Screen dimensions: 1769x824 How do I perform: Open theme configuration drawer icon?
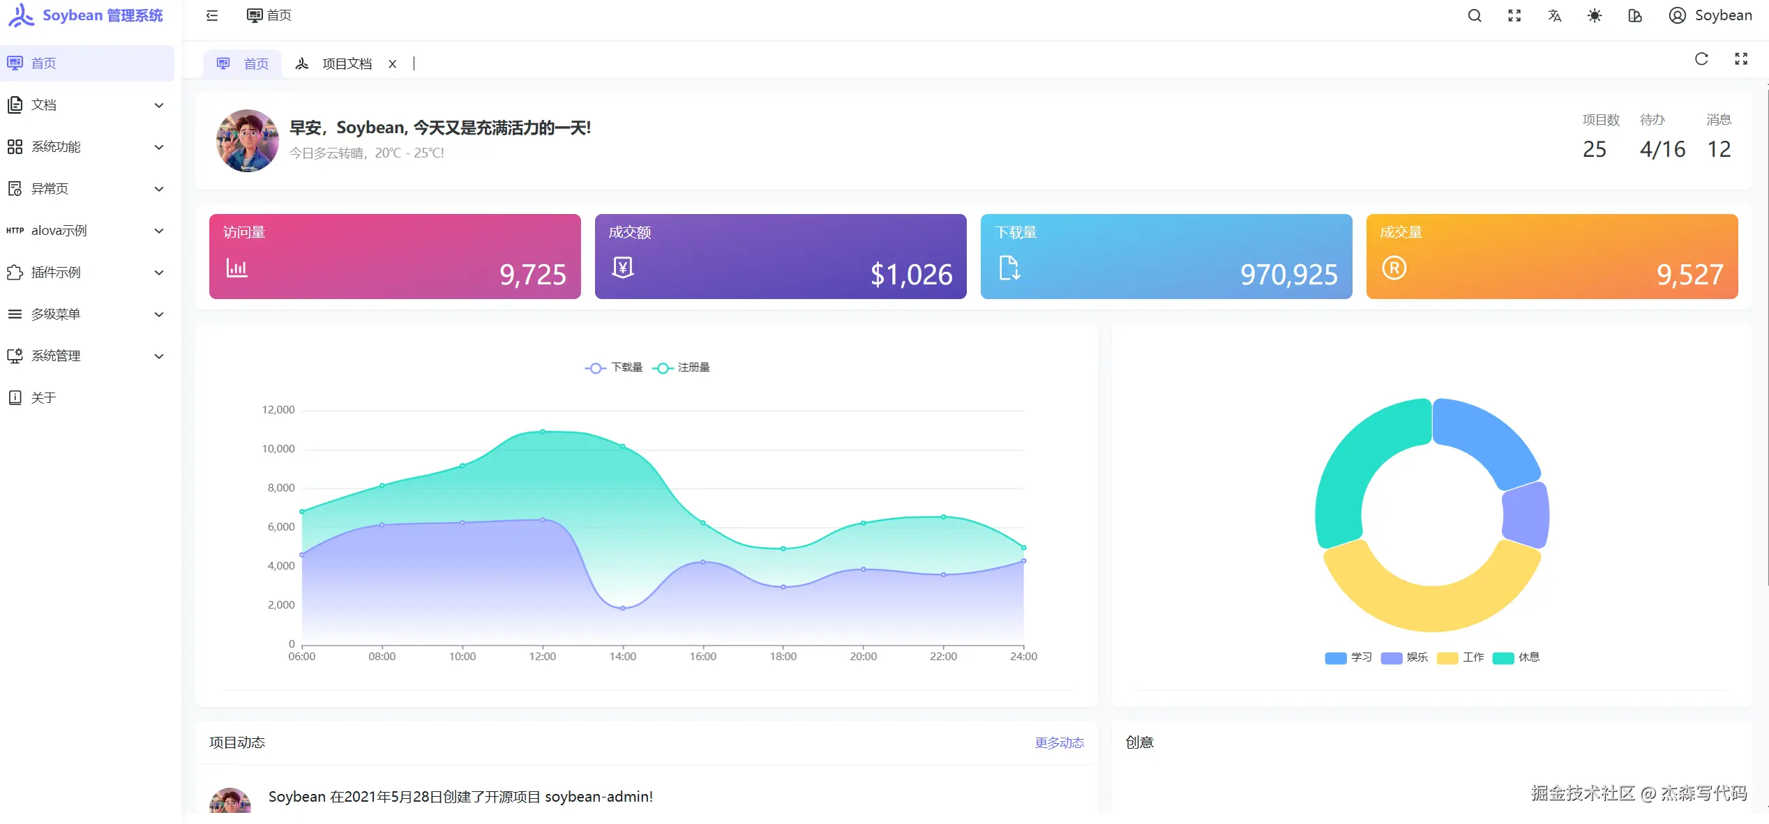point(1634,15)
